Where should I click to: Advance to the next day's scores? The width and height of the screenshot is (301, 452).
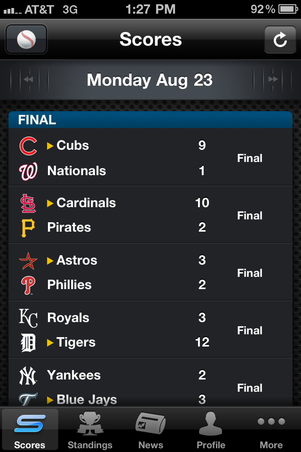[273, 80]
